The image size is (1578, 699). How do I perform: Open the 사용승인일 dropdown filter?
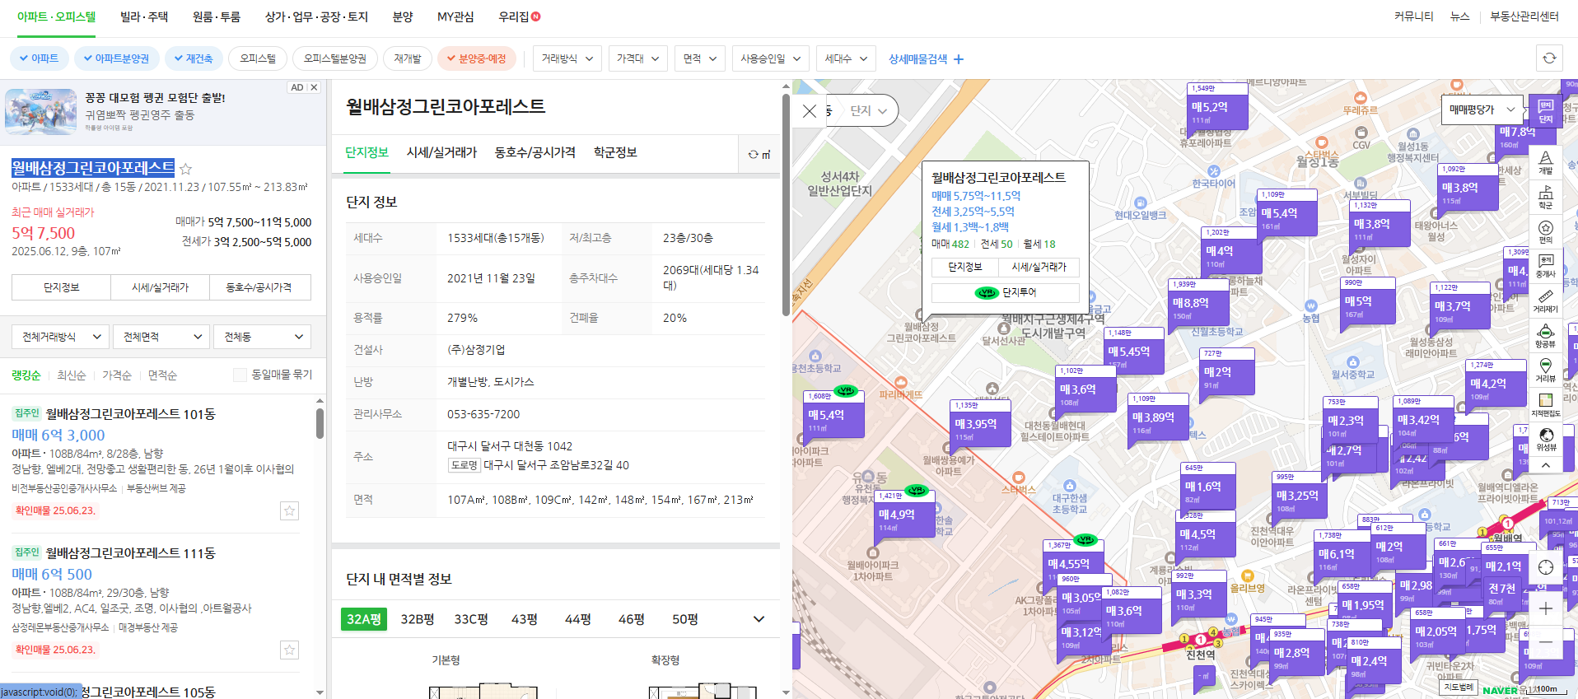pos(771,58)
